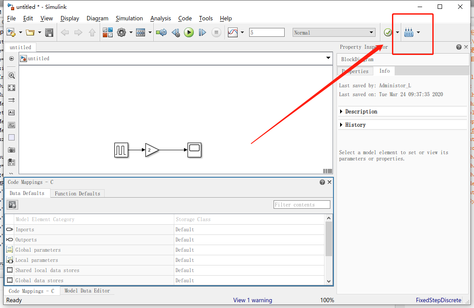This screenshot has width=474, height=308.
Task: Click the Stop simulation button
Action: (x=216, y=32)
